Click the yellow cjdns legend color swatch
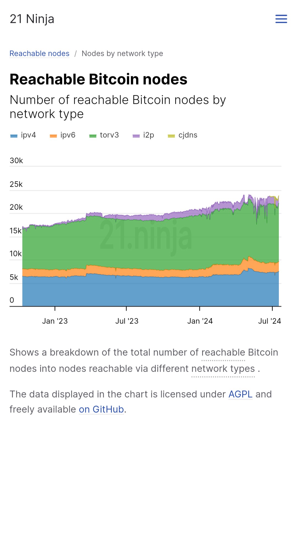The height and width of the screenshot is (533, 297). [x=171, y=136]
